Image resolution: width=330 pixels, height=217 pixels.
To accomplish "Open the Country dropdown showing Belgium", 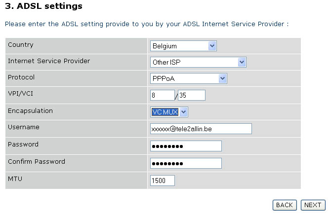I will 183,46.
